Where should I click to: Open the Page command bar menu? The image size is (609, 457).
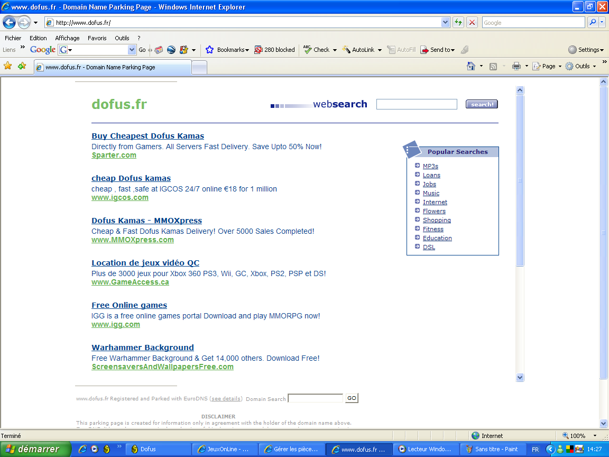[x=547, y=66]
